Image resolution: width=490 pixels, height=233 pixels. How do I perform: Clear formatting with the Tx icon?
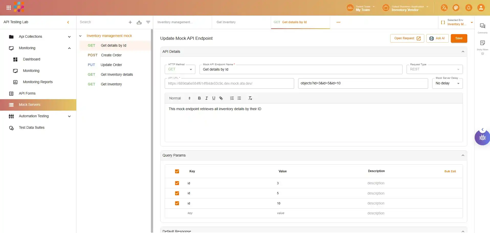coord(250,98)
